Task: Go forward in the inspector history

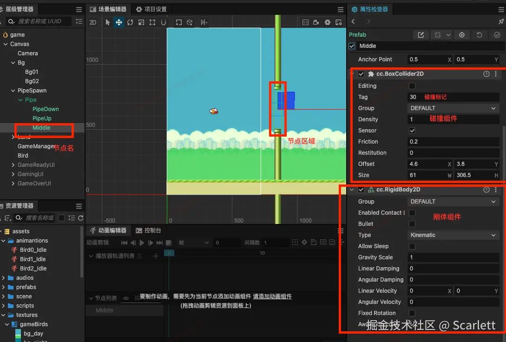Action: (x=368, y=21)
